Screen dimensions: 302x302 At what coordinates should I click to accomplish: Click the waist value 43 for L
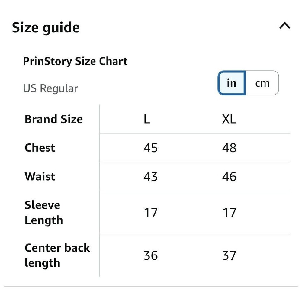tap(151, 176)
